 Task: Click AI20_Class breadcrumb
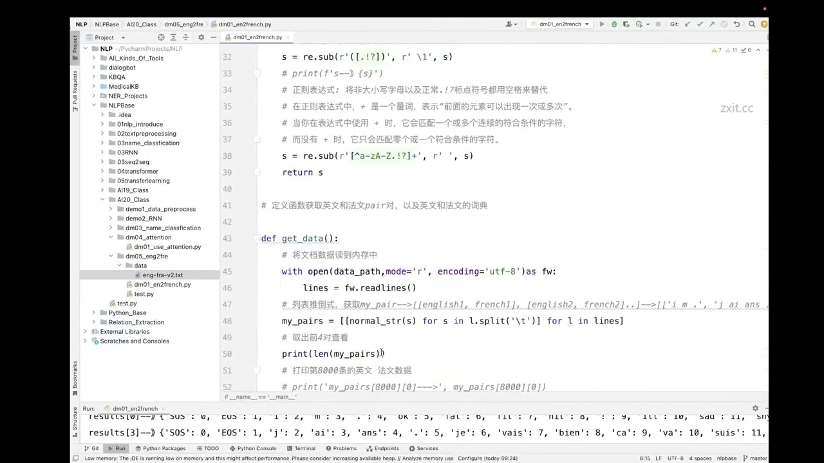[x=142, y=24]
